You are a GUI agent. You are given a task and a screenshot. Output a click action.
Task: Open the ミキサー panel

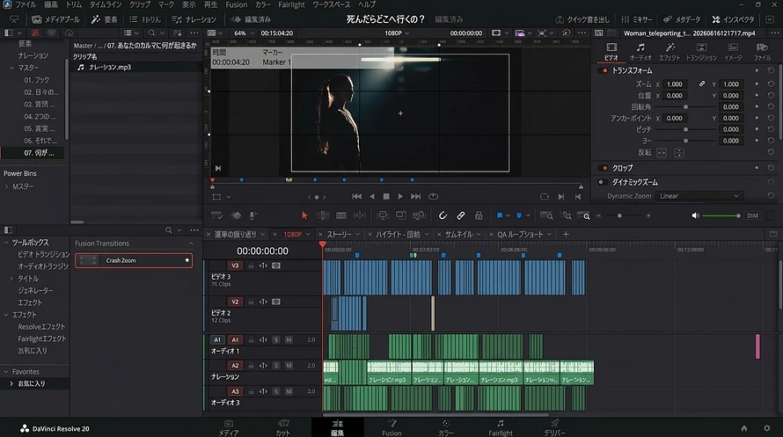(637, 19)
